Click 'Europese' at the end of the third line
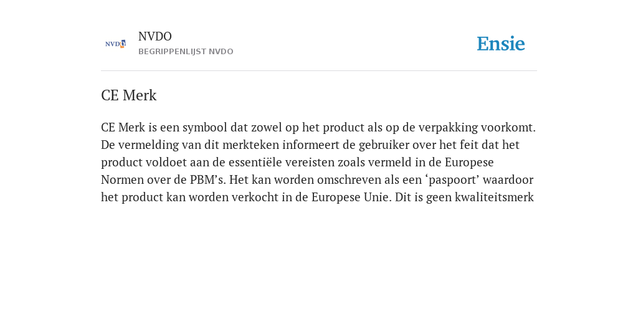This screenshot has width=638, height=319. coord(469,163)
